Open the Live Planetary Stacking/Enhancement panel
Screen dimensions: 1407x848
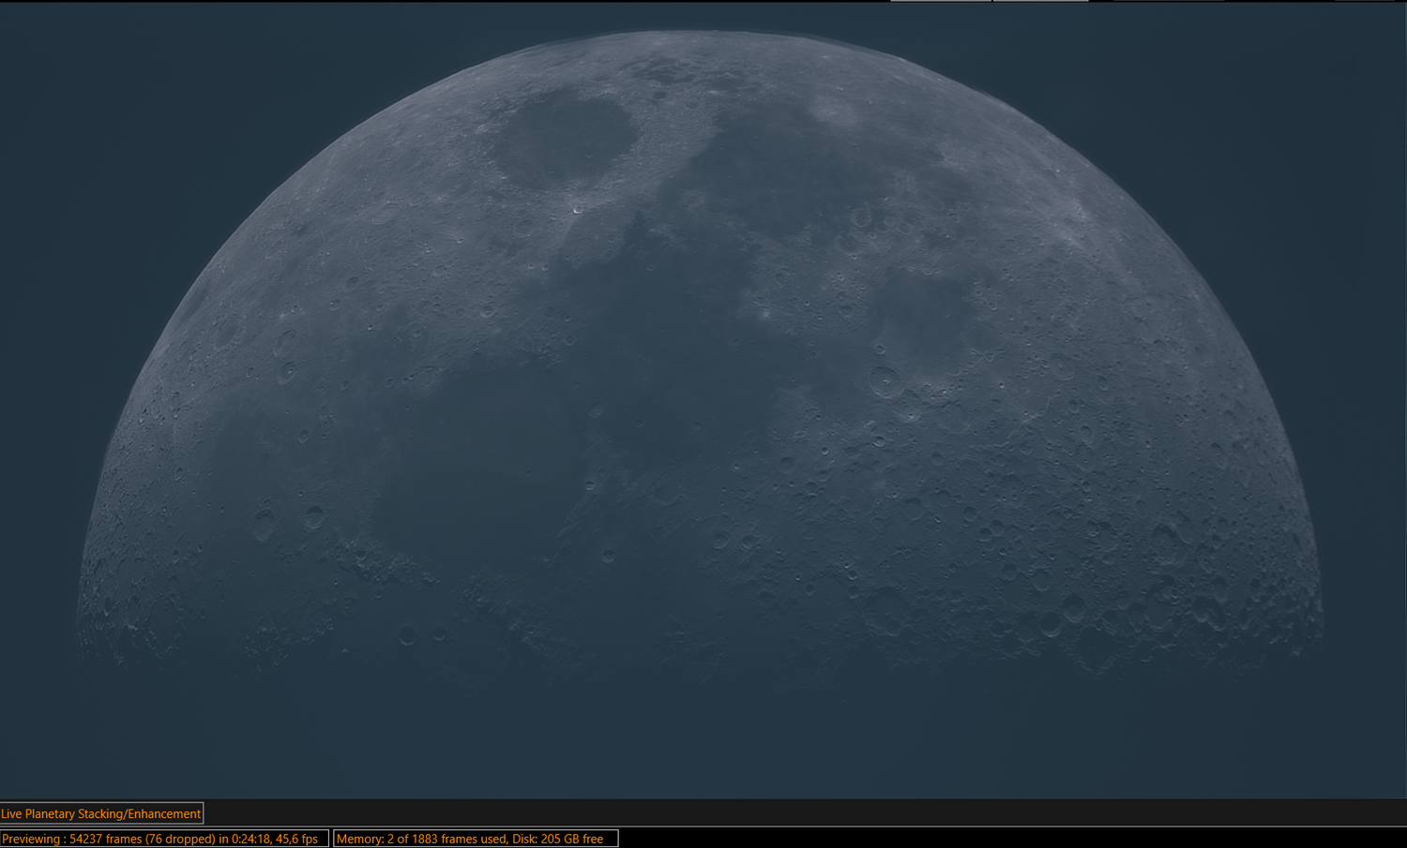pos(101,813)
